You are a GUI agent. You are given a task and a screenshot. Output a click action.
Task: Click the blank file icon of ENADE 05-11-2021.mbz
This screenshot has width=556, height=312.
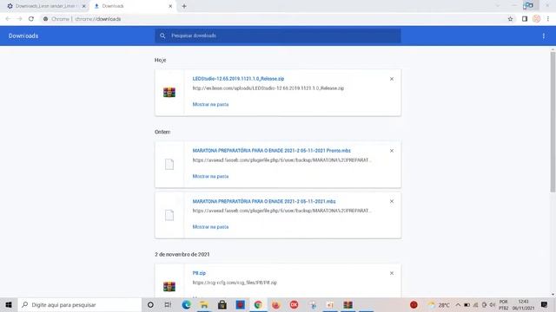(169, 215)
